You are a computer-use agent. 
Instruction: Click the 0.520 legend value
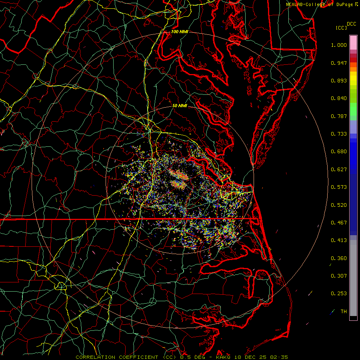point(339,205)
